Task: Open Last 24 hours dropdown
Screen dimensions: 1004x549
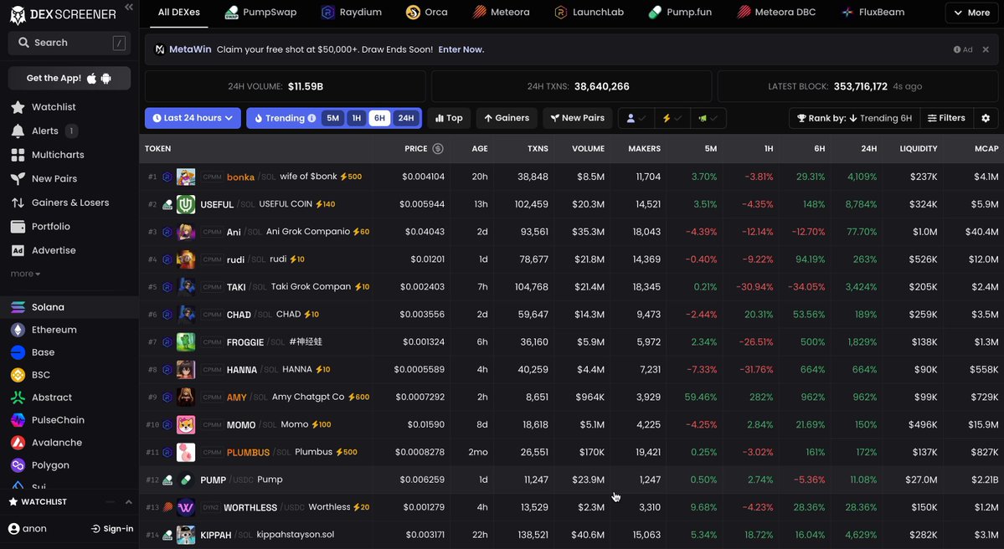Action: click(193, 118)
